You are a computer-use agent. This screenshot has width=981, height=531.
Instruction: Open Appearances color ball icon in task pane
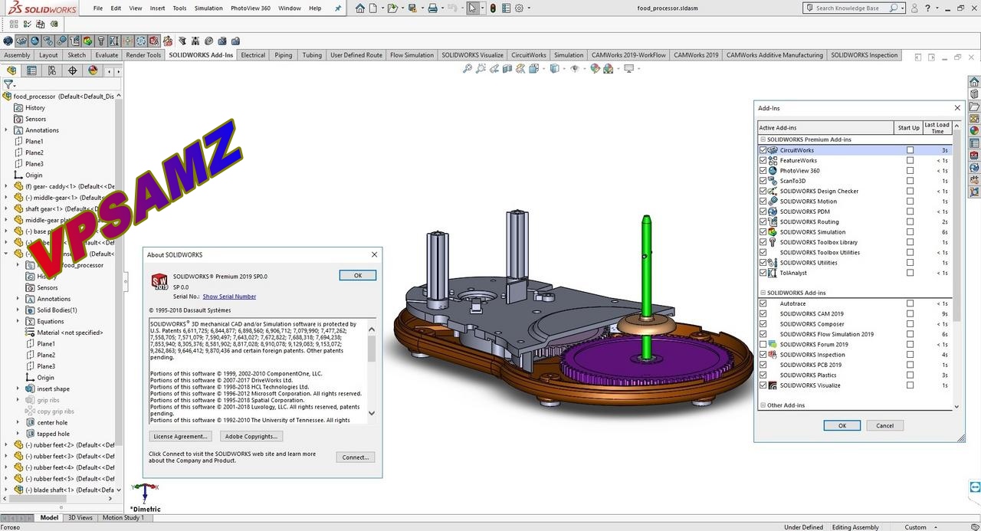pyautogui.click(x=974, y=131)
